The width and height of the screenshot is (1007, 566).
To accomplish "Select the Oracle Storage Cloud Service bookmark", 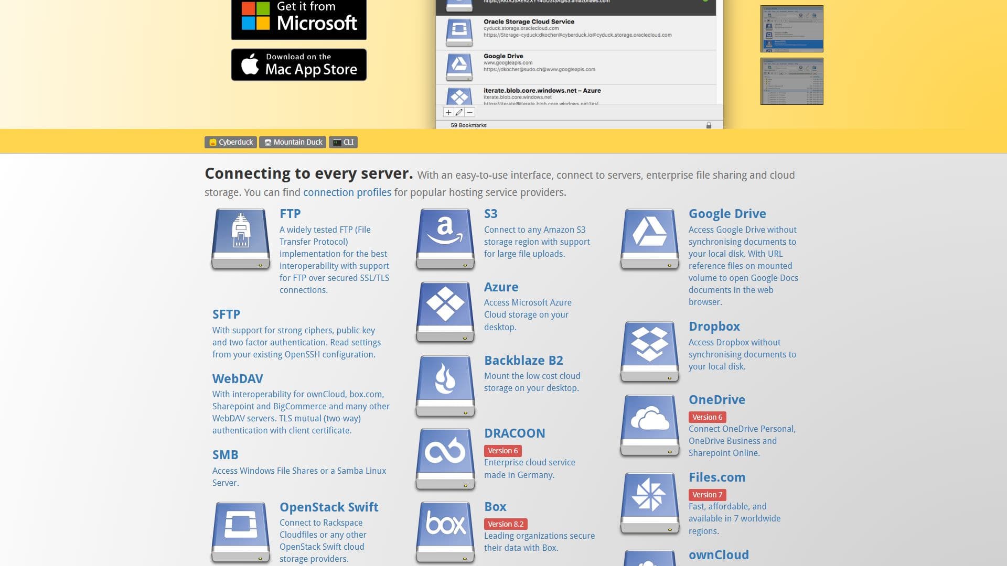I will tap(576, 32).
